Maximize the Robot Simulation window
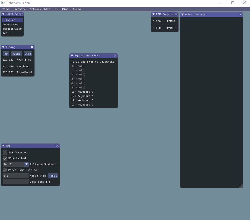The image size is (250, 220). 233,3
